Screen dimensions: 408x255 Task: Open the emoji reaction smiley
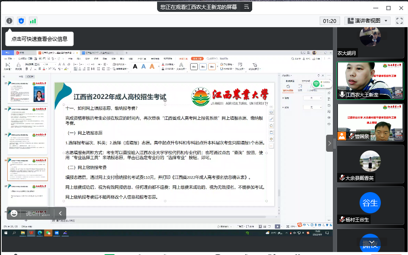[14, 213]
